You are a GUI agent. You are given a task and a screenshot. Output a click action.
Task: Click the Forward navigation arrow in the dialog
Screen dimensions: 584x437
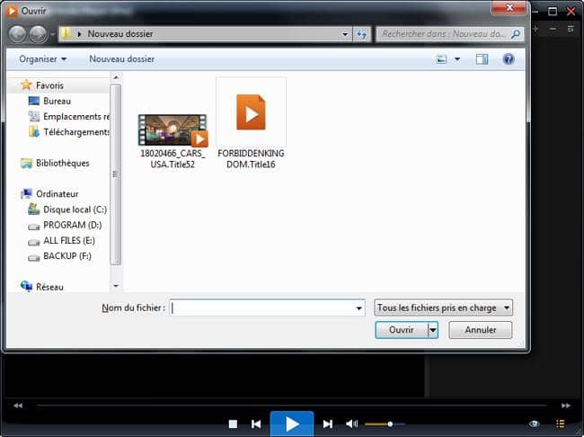click(39, 34)
